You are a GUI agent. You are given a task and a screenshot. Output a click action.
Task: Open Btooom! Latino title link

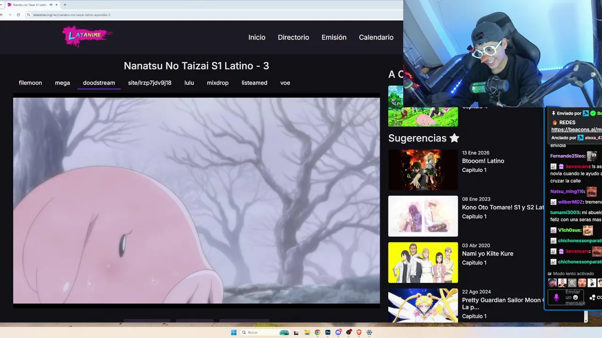[x=483, y=161]
